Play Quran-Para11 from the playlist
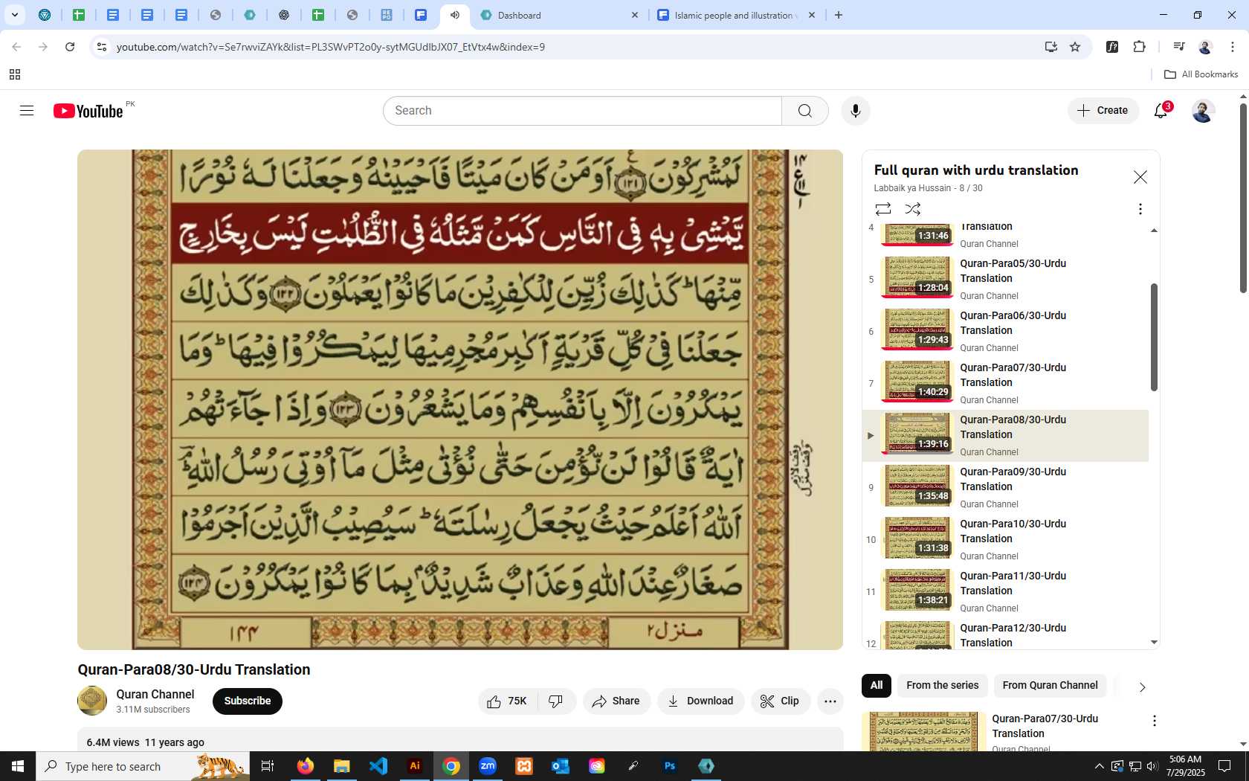Image resolution: width=1249 pixels, height=781 pixels. pyautogui.click(x=1005, y=591)
